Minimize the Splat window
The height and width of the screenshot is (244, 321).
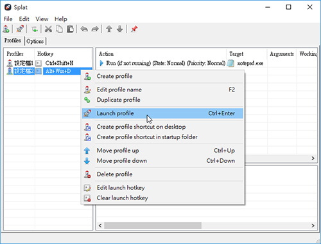268,7
